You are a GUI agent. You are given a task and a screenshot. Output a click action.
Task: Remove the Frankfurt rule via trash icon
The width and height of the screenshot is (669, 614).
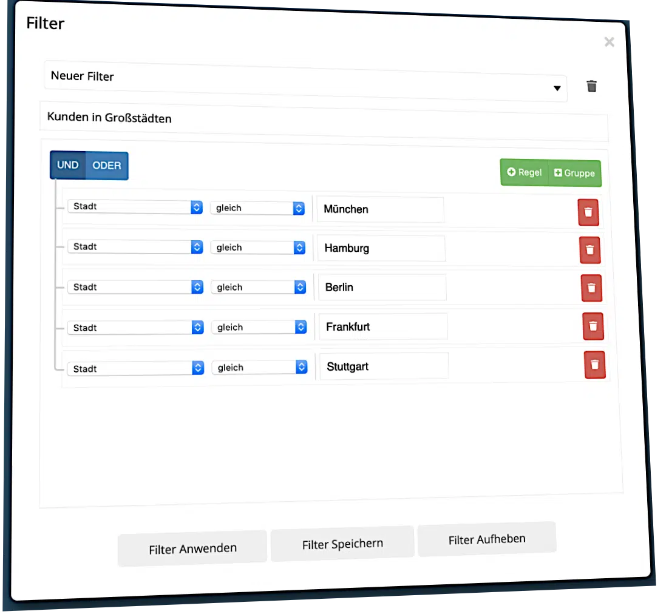(593, 326)
